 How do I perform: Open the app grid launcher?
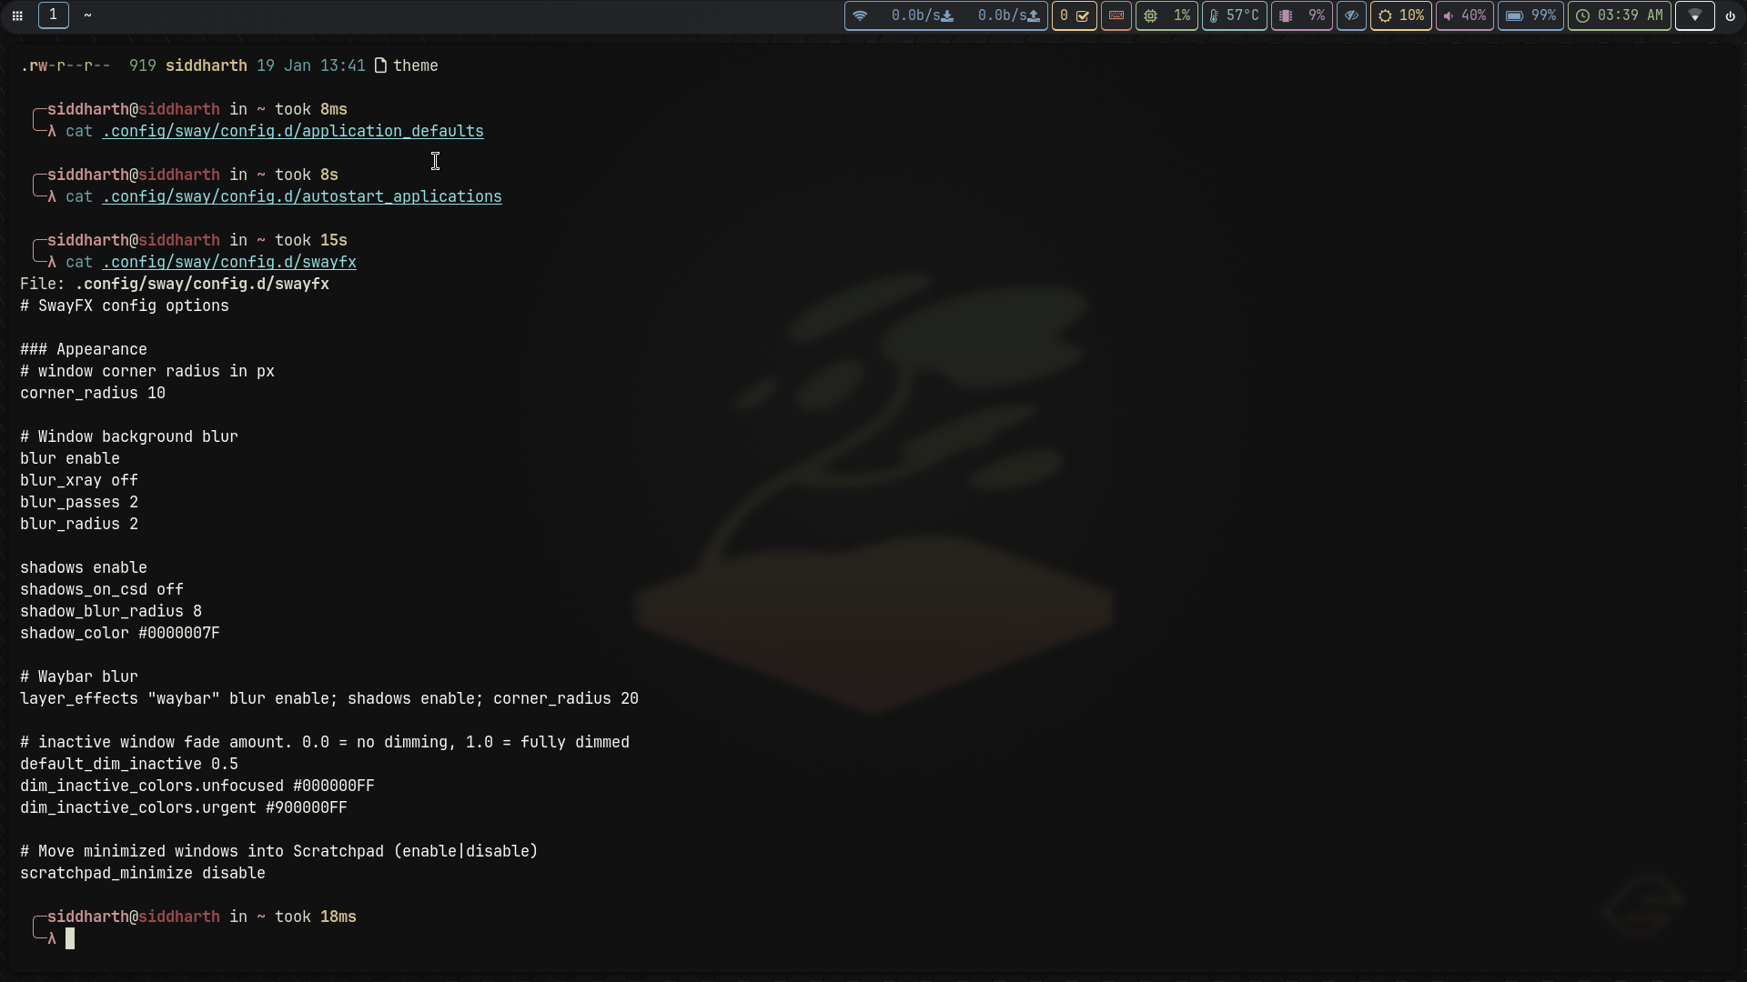17,15
